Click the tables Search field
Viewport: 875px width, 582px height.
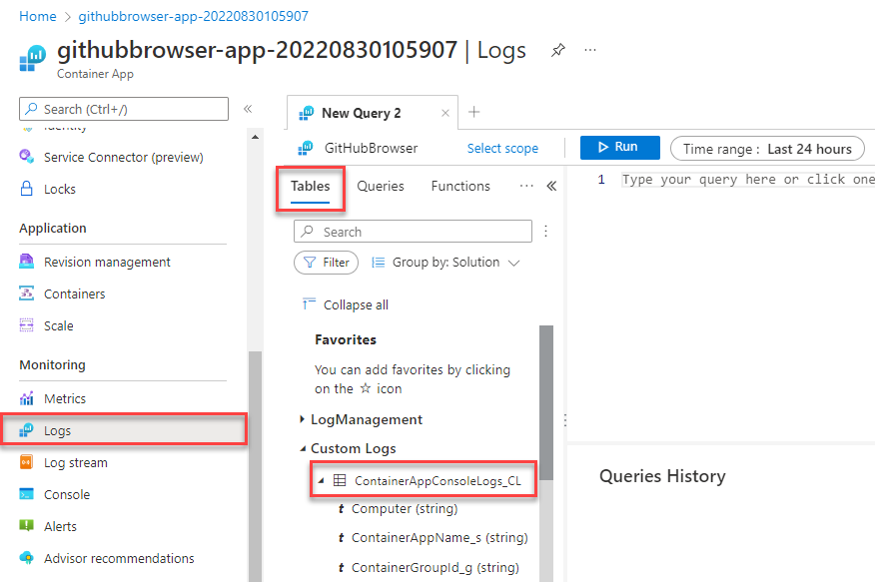[x=413, y=232]
